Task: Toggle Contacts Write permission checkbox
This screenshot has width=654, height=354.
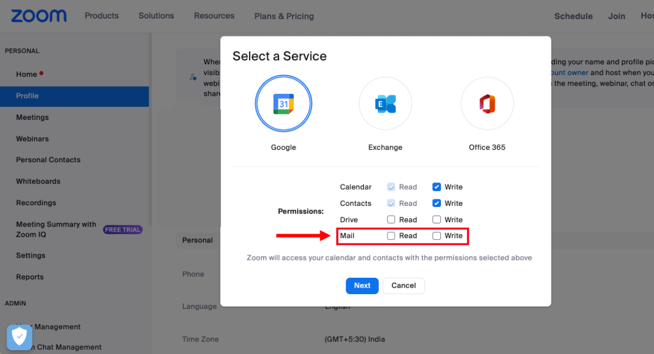Action: (x=437, y=203)
